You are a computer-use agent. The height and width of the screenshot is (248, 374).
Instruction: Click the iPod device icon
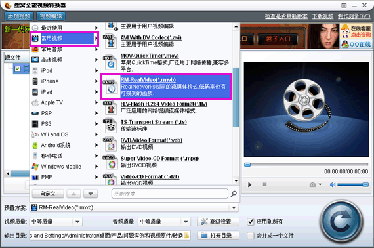[x=35, y=71]
